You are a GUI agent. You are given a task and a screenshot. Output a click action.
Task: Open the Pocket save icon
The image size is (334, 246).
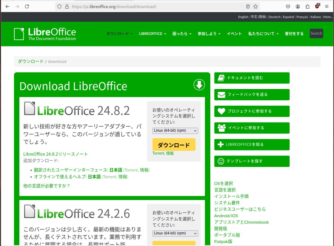(288, 7)
